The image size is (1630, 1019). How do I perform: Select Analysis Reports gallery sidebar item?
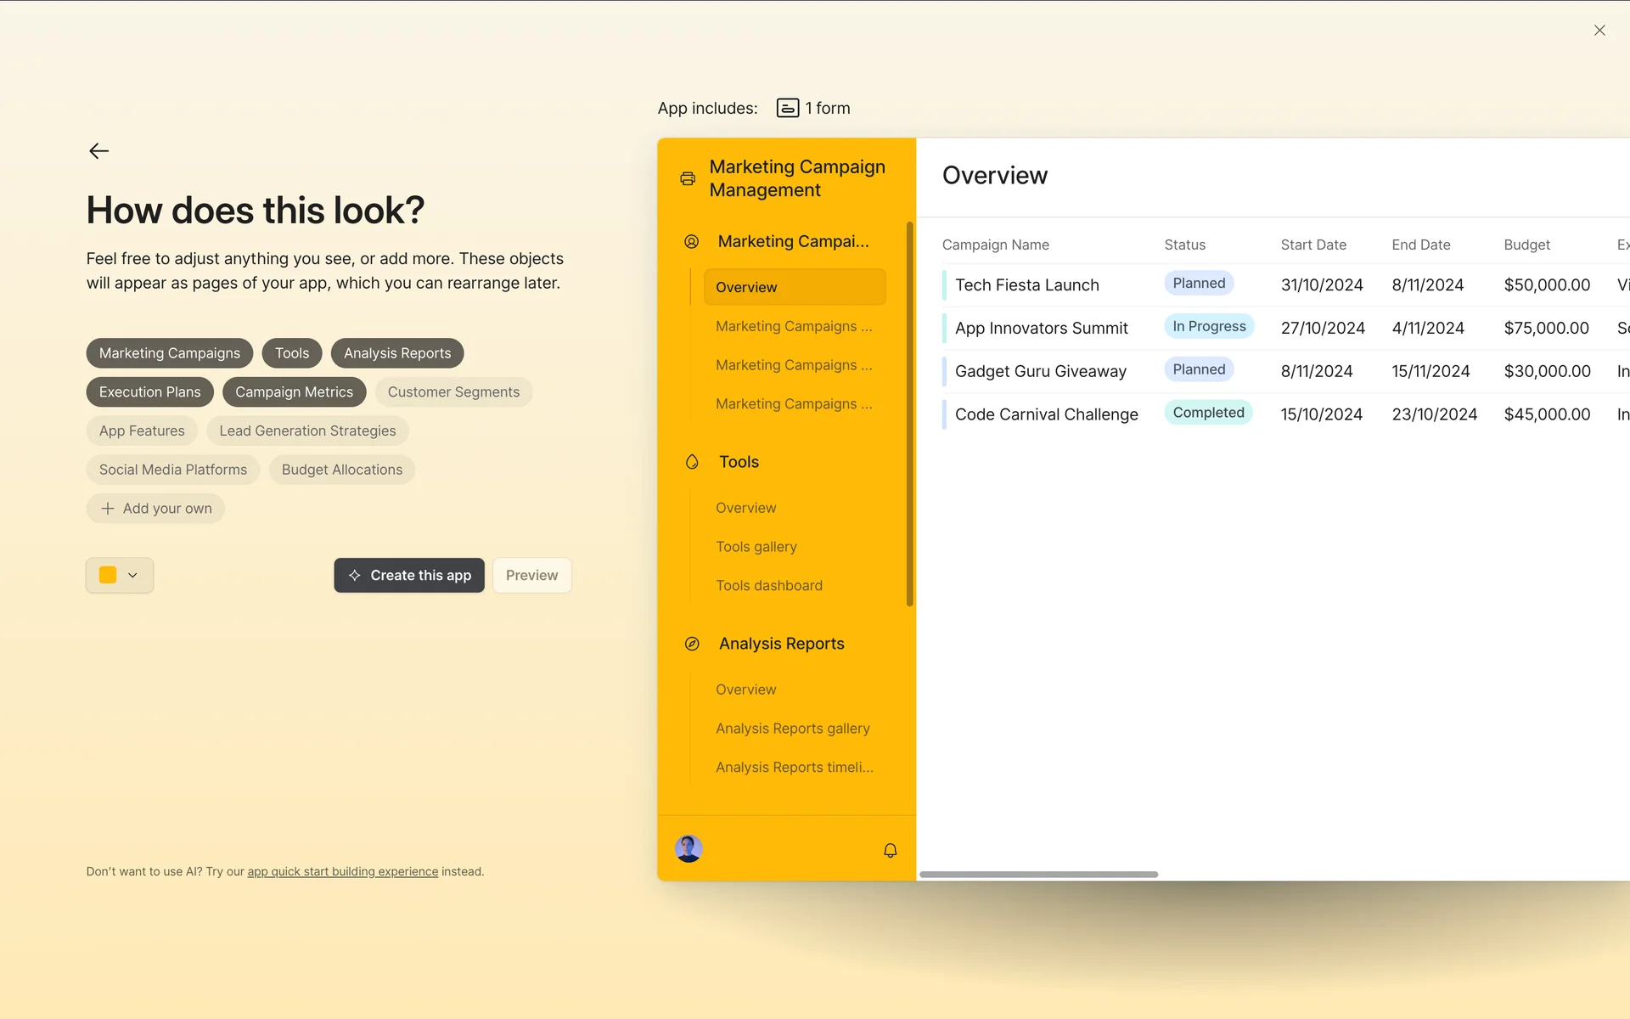(792, 729)
